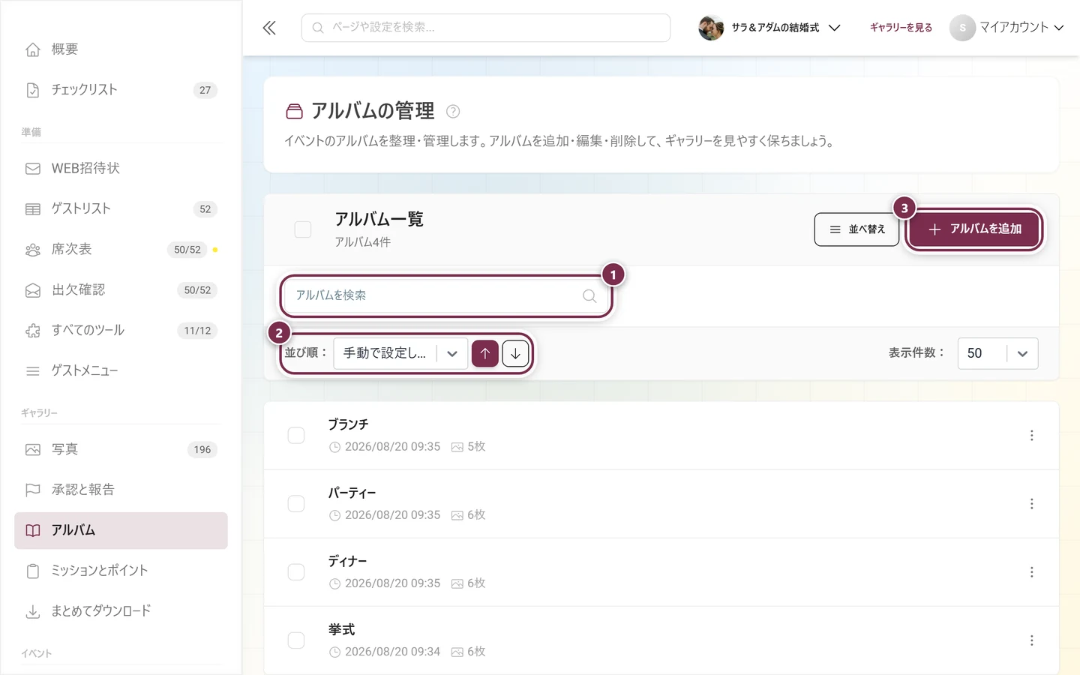Check the ブランチ album checkbox
Viewport: 1080px width, 675px height.
[x=296, y=436]
